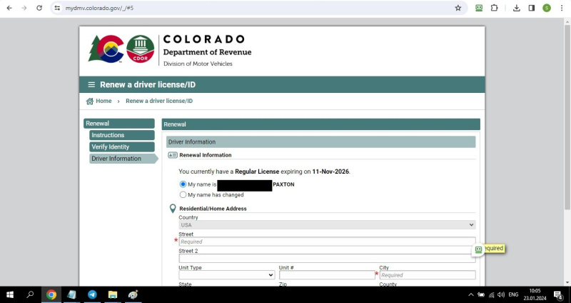Viewport: 571px width, 303px height.
Task: Open Telegram from the taskbar
Action: pos(92,294)
